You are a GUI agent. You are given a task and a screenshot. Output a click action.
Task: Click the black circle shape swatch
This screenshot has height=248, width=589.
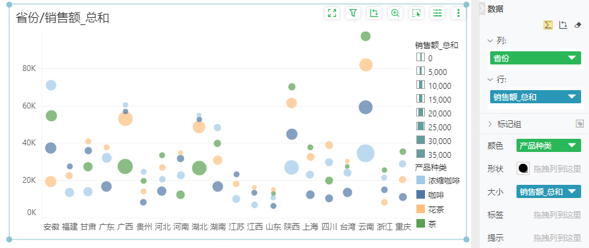tap(523, 168)
